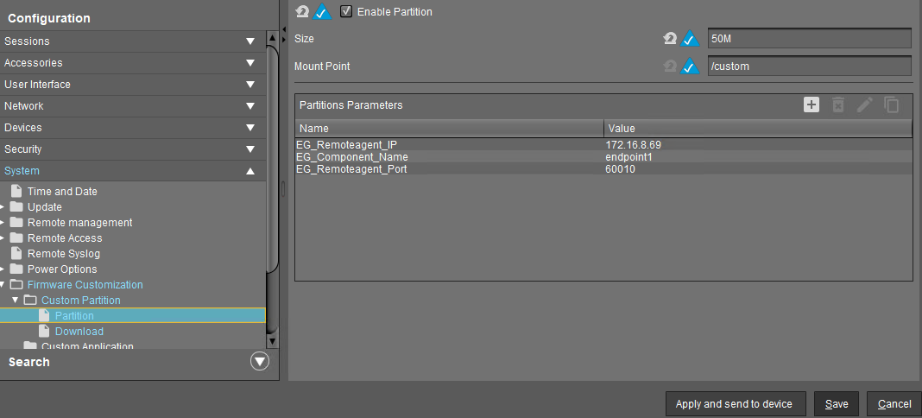This screenshot has height=418, width=922.
Task: Open the Download tree item
Action: coord(79,331)
